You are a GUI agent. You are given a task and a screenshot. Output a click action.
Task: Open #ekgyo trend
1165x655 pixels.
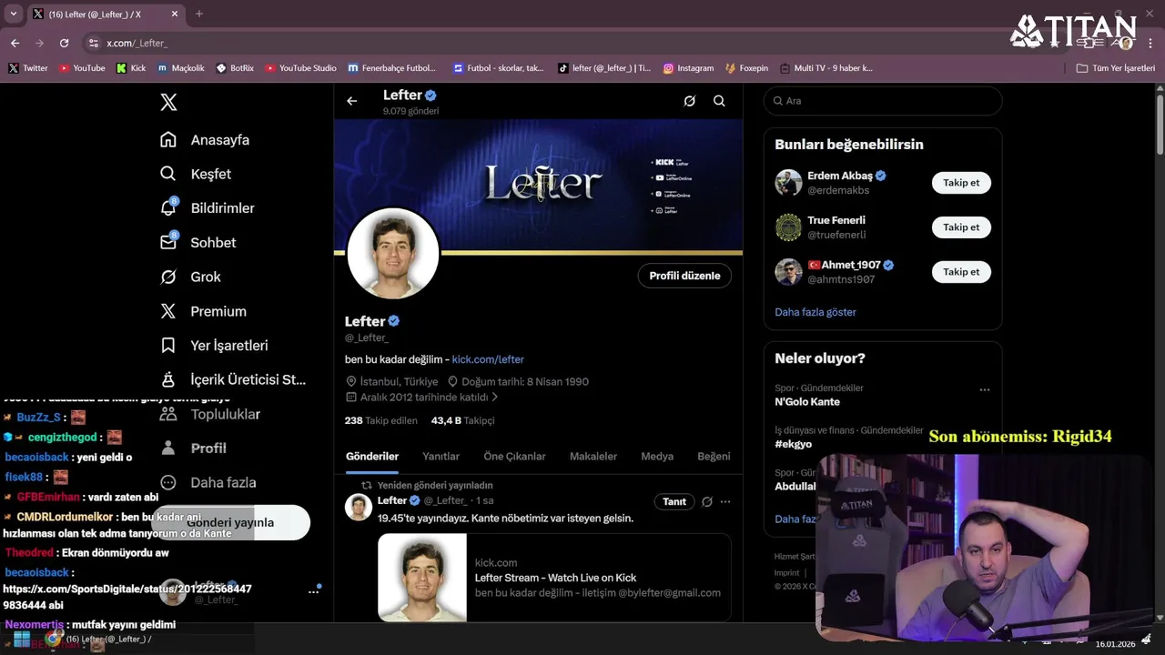point(794,444)
